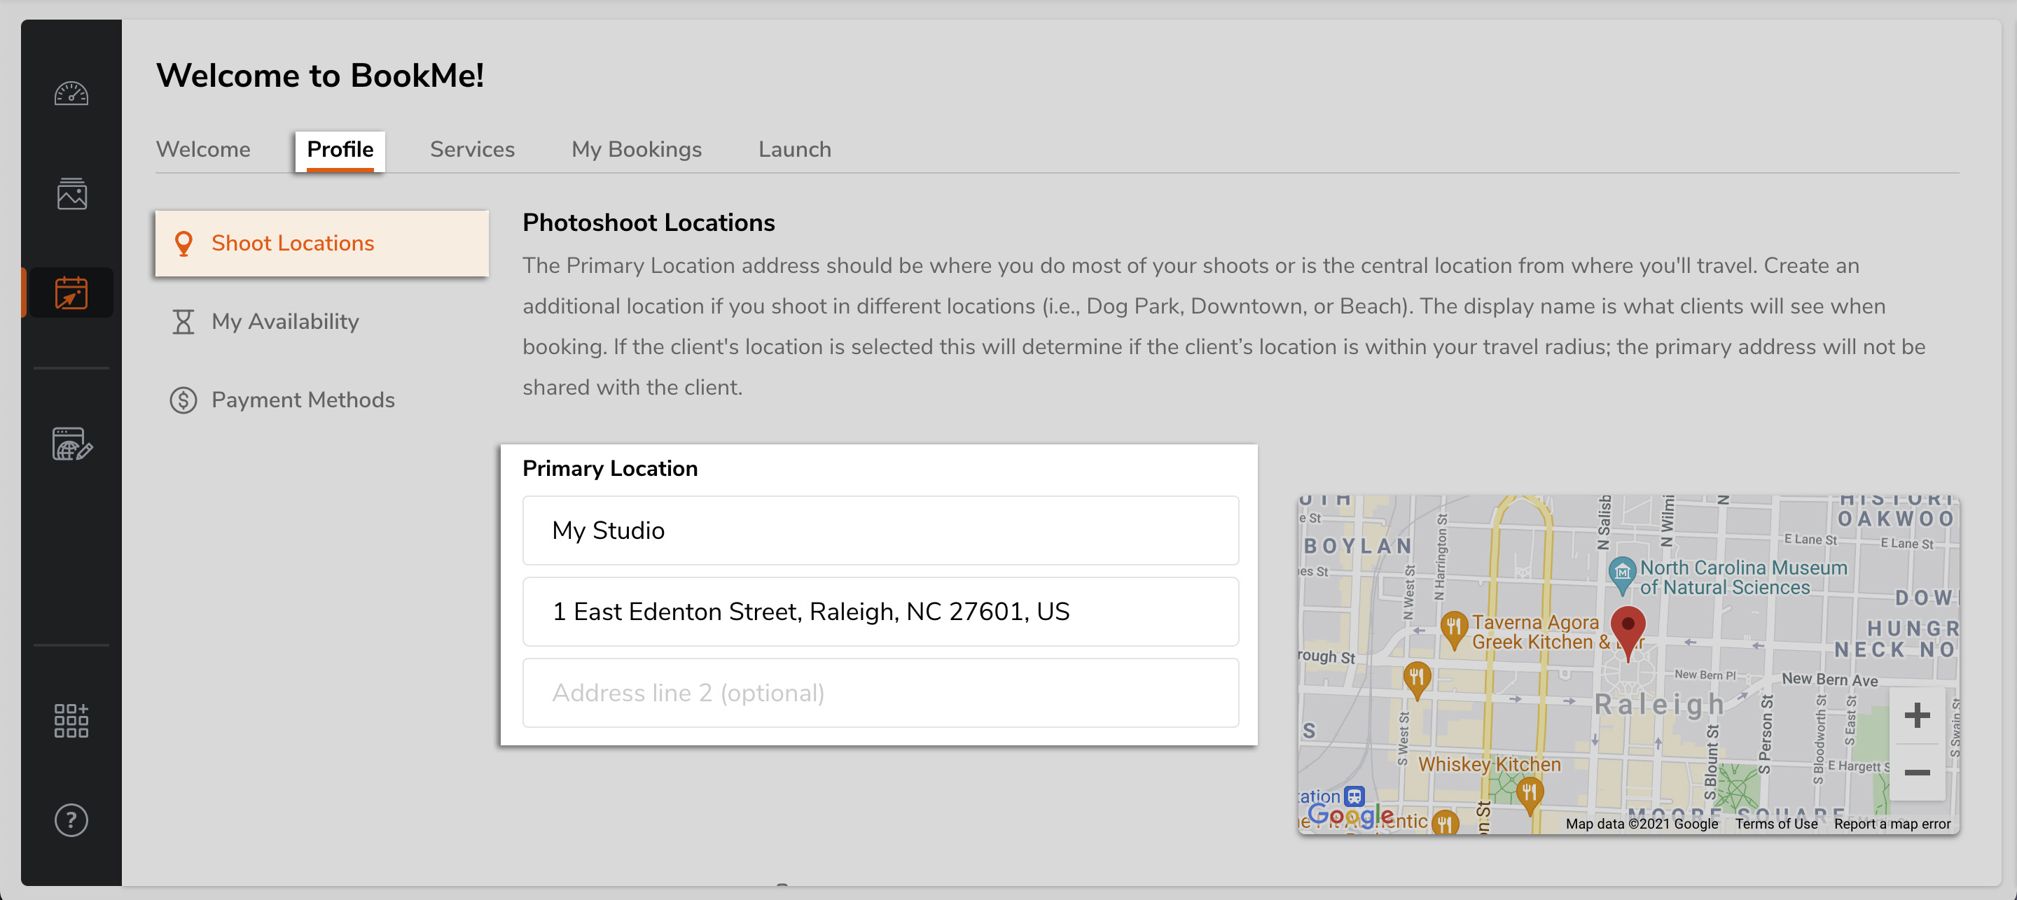Viewport: 2017px width, 900px height.
Task: Click the orange restaurant pin near West St
Action: click(1416, 680)
